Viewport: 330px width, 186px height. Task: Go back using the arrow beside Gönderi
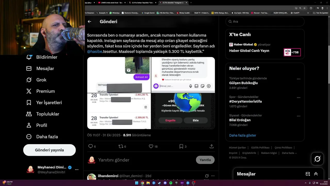tap(89, 21)
